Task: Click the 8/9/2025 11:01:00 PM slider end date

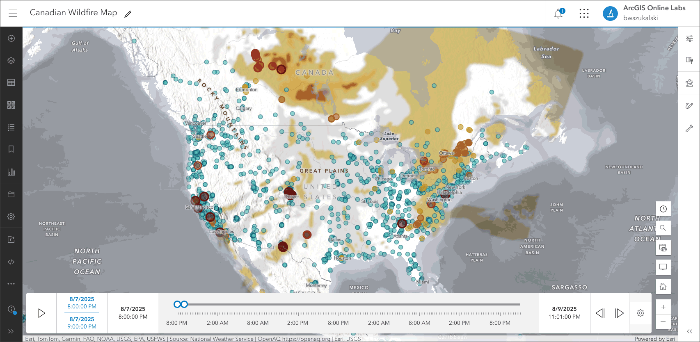Action: point(565,313)
